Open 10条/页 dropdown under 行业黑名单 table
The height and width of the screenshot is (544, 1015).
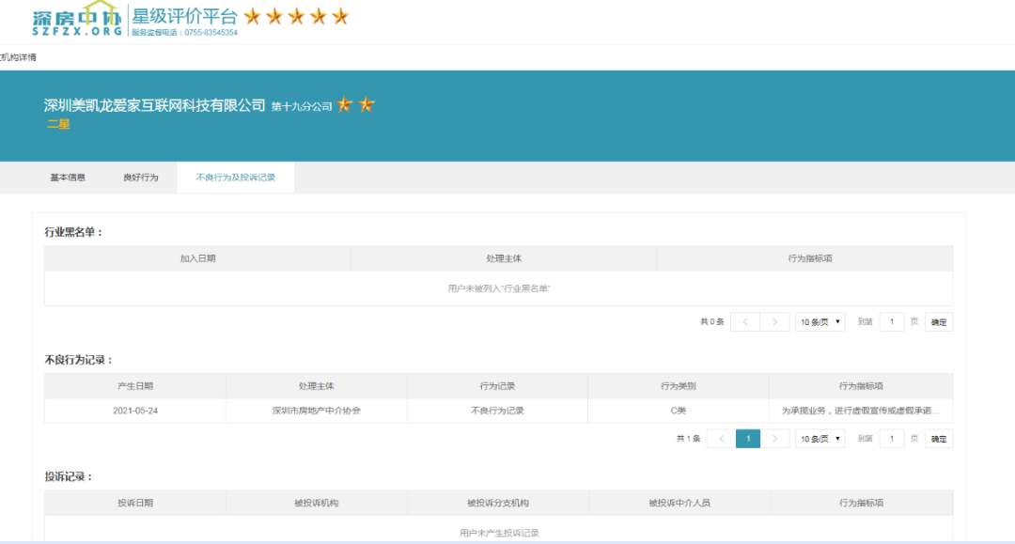pyautogui.click(x=820, y=322)
